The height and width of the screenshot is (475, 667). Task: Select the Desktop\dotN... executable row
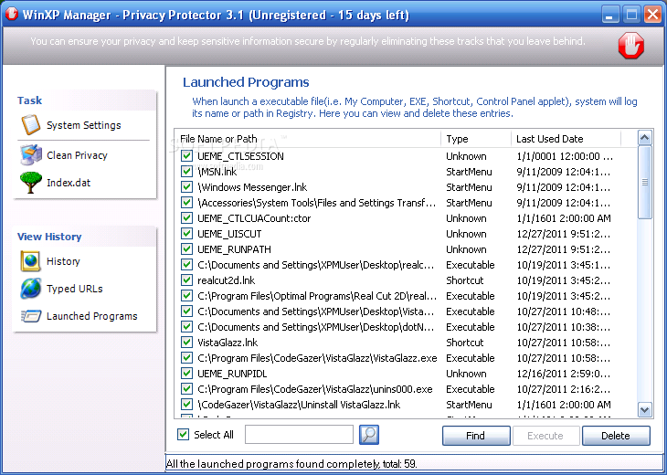315,327
